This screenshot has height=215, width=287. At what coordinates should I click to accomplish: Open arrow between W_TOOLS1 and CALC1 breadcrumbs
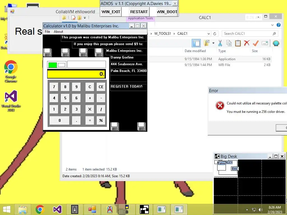click(174, 34)
